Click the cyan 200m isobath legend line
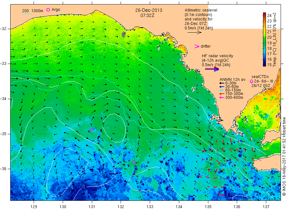Screen dimensions: 288x211 coord(27,14)
